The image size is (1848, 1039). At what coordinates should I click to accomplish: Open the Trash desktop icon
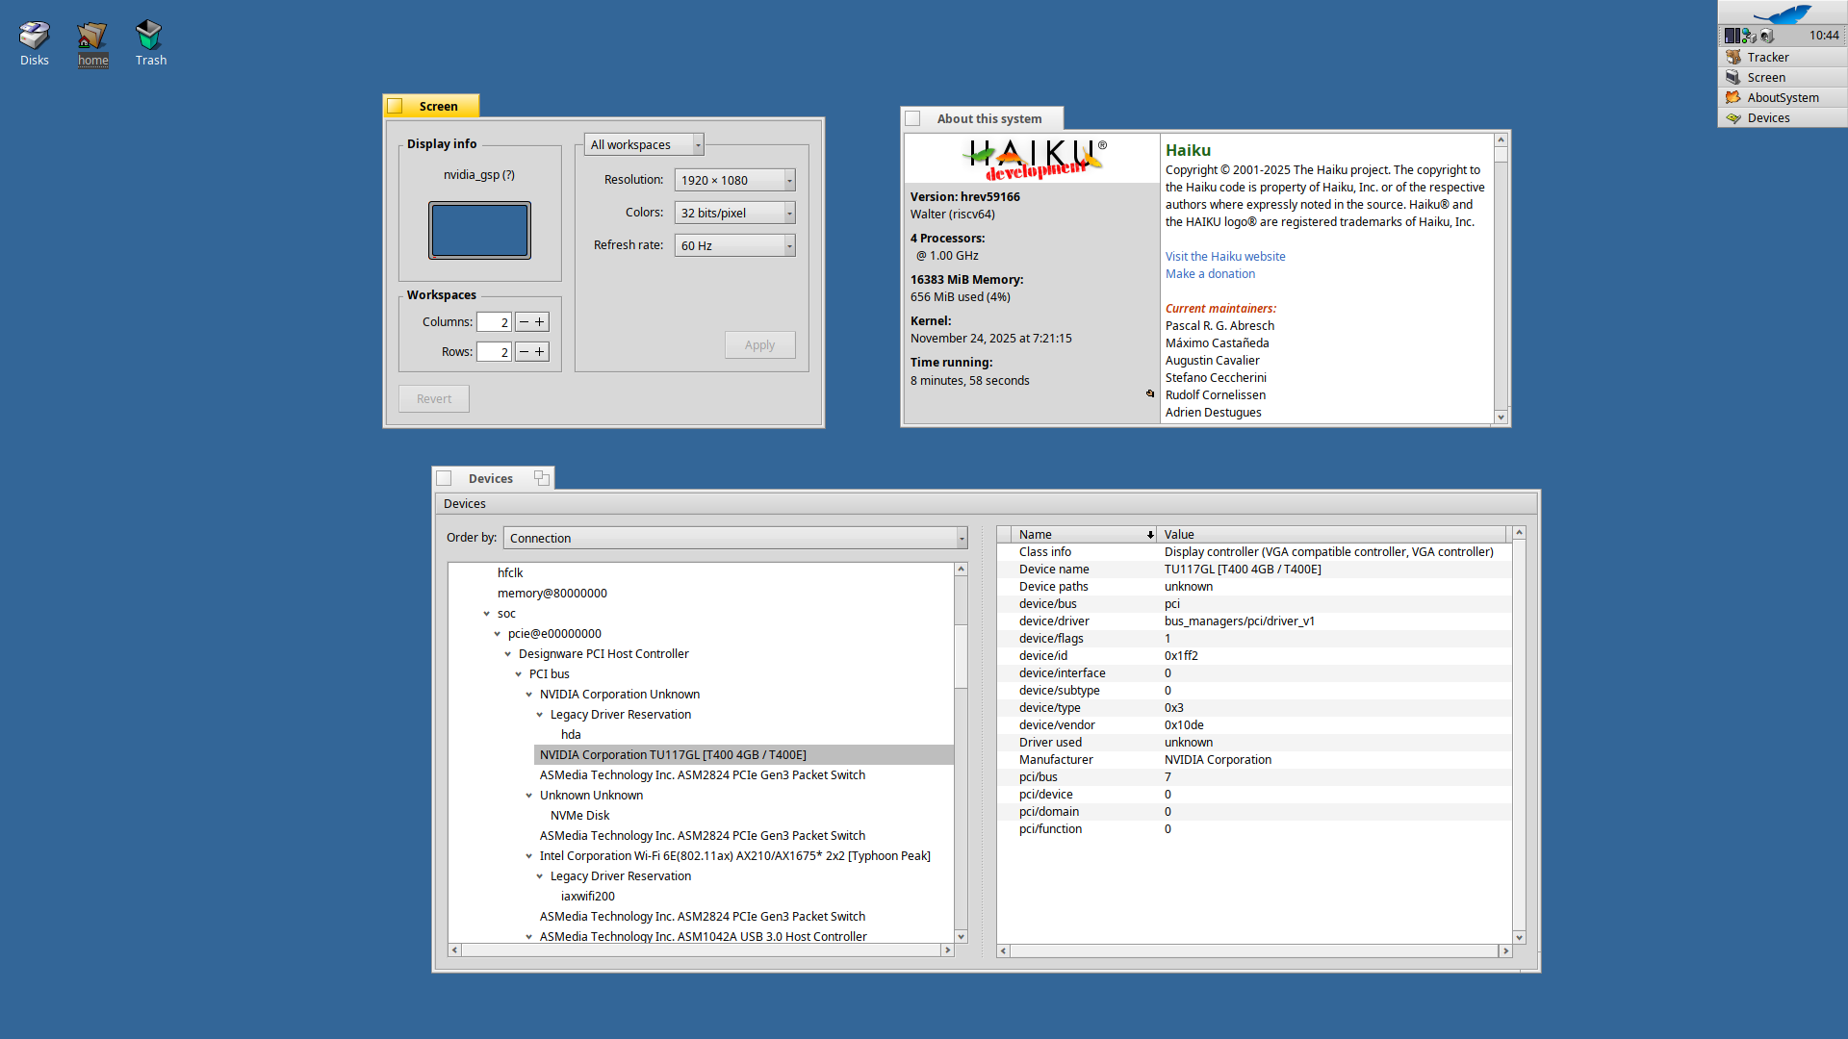click(x=149, y=37)
